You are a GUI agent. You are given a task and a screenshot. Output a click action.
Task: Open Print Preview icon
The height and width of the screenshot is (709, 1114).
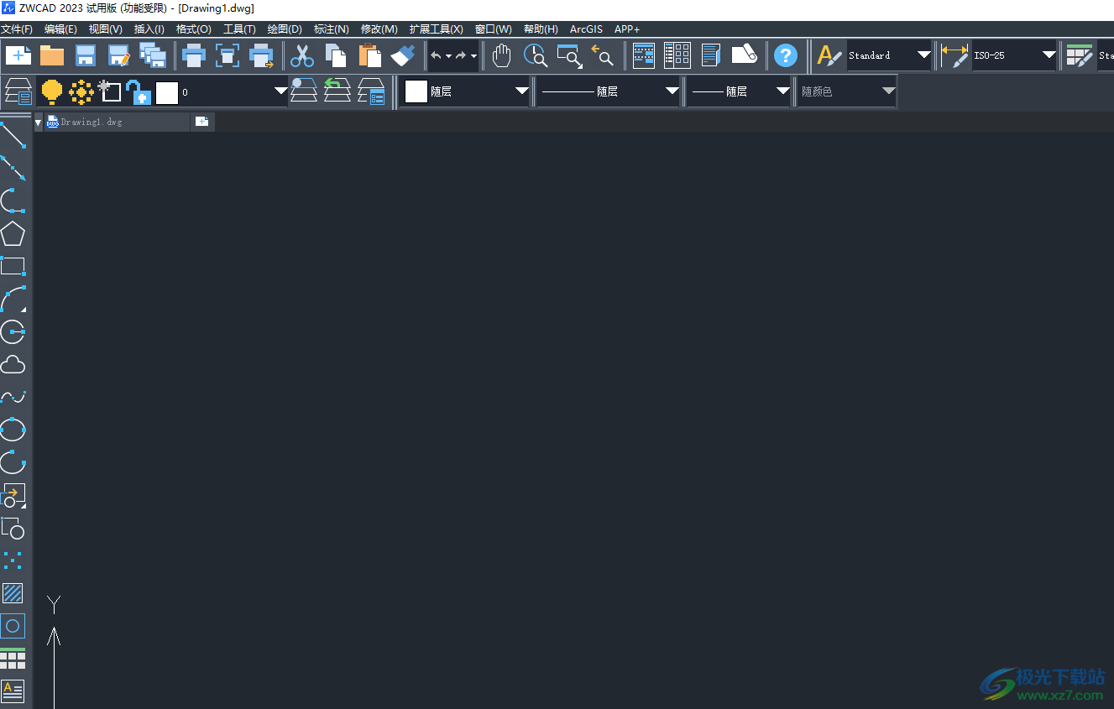coord(228,55)
